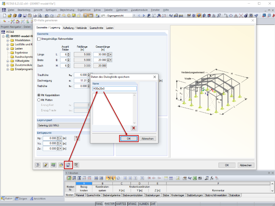The image size is (275, 206).
Task: Expand the Hilfsobjekte tree node
Action: (8, 61)
